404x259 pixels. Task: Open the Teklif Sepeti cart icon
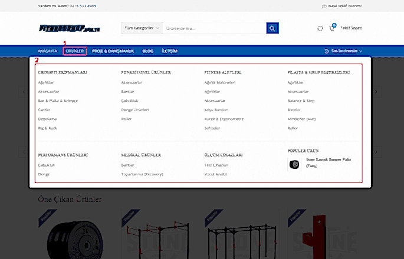(x=331, y=28)
